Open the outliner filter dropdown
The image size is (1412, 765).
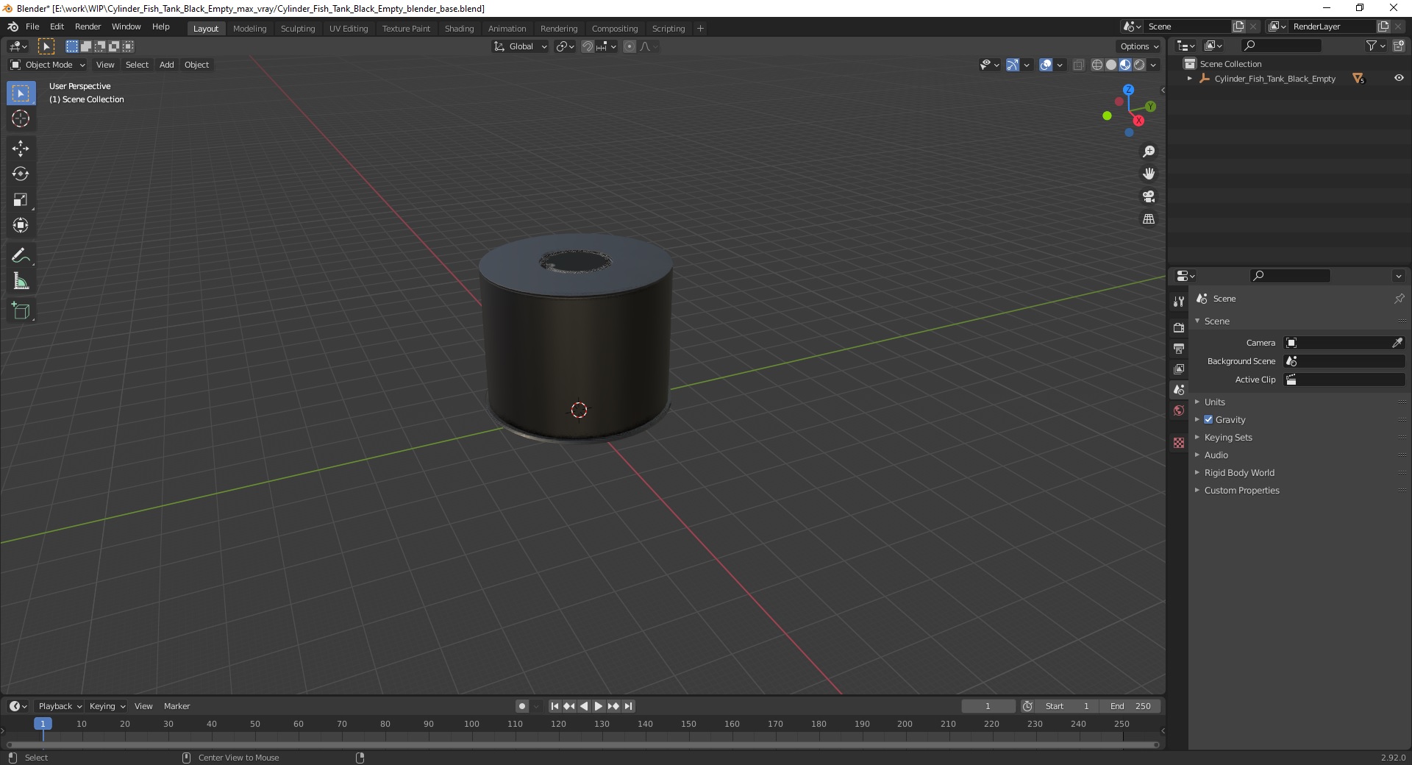click(1375, 46)
